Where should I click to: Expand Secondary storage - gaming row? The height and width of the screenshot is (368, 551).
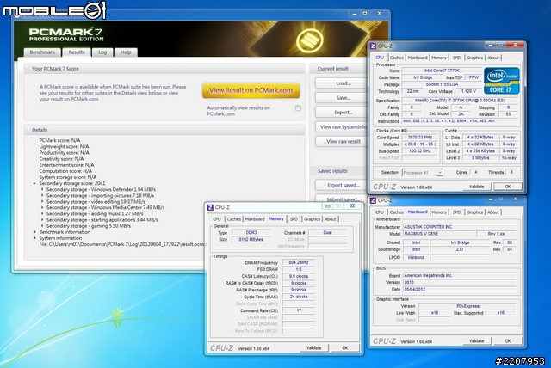tap(42, 226)
